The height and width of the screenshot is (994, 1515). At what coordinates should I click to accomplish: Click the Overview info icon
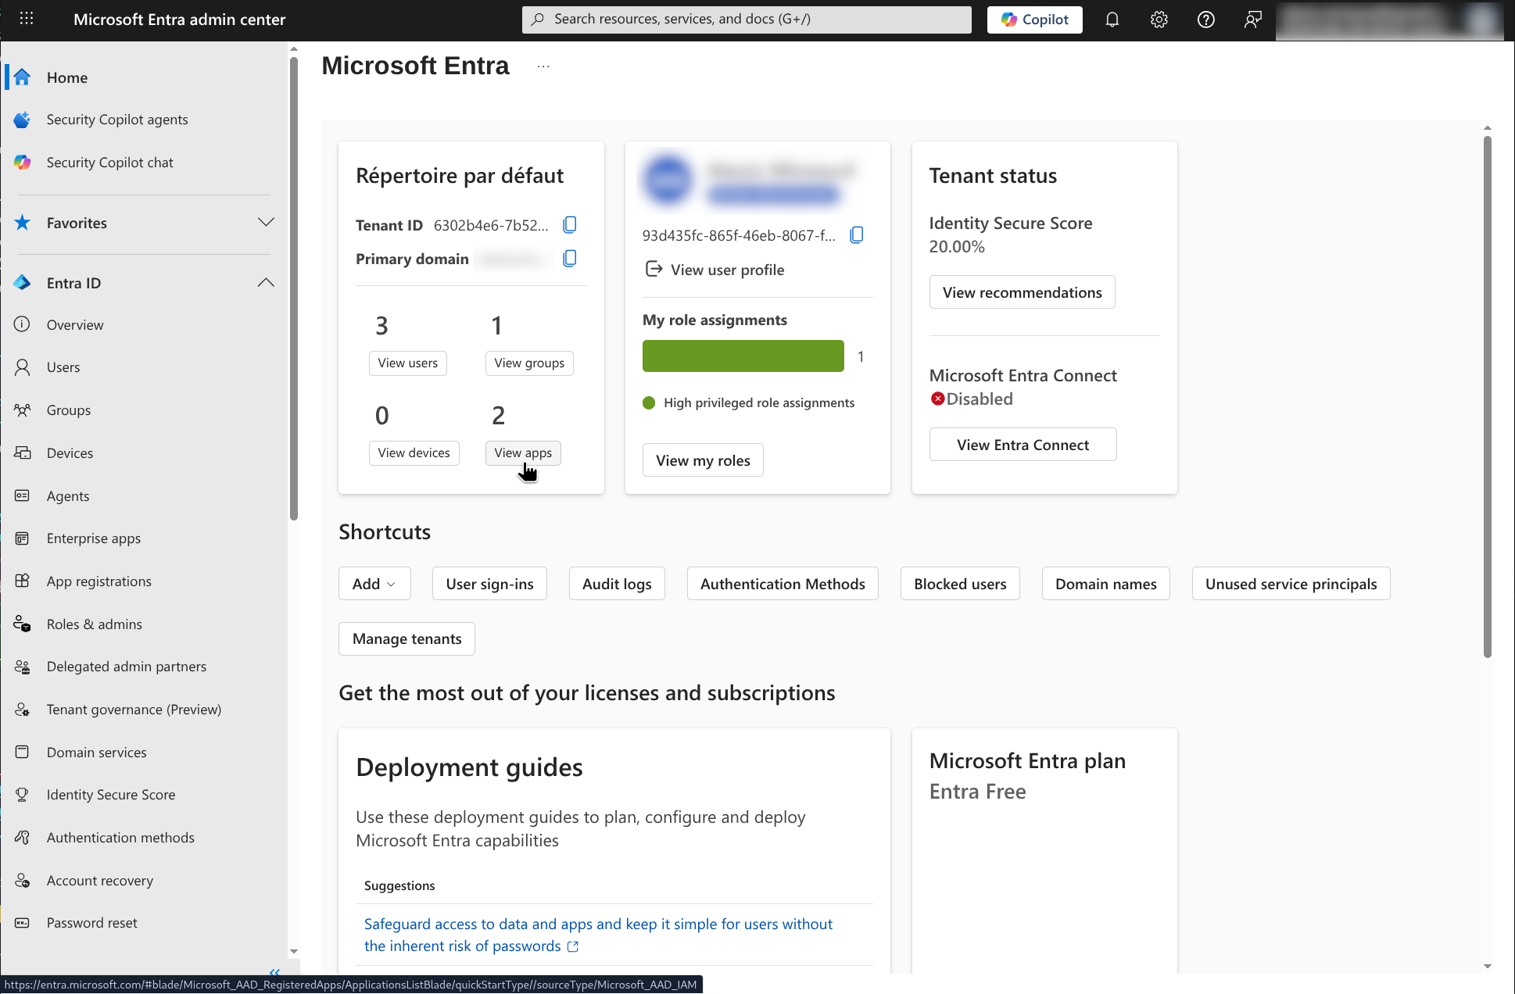[22, 324]
